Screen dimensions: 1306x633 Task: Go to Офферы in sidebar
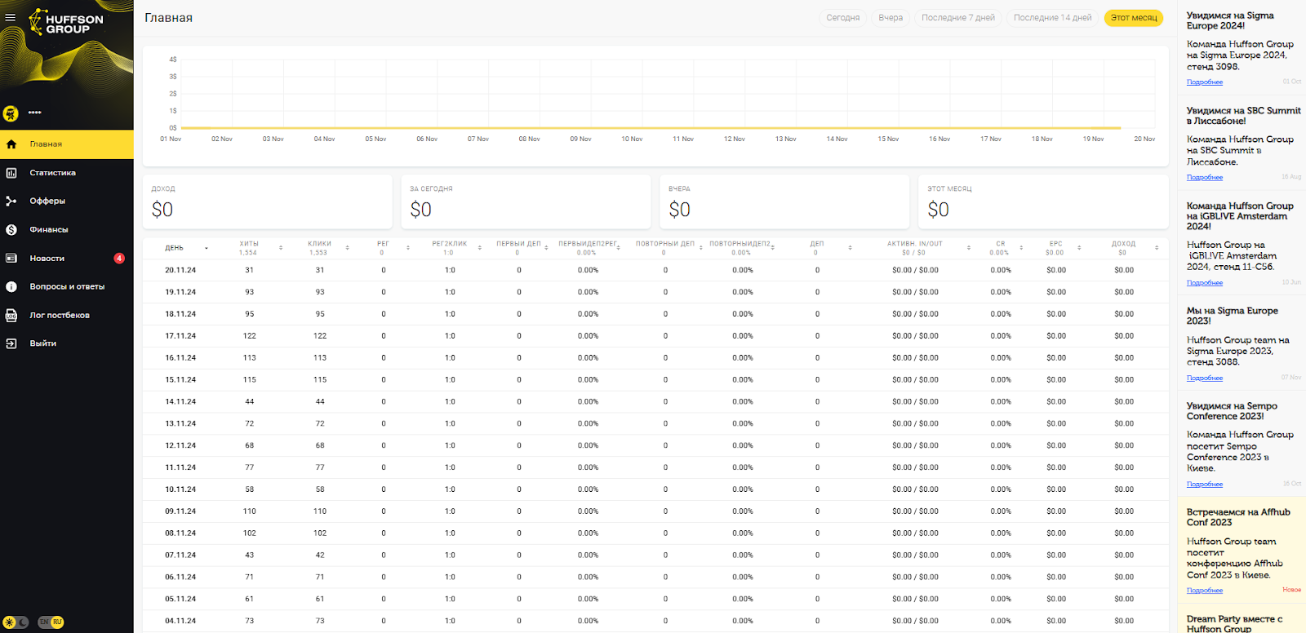(67, 201)
